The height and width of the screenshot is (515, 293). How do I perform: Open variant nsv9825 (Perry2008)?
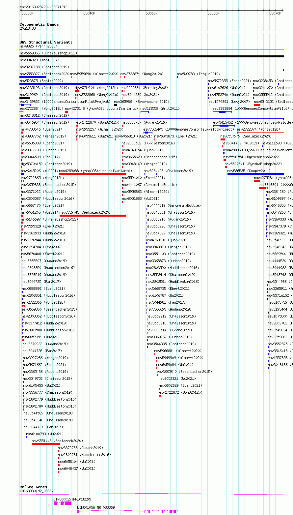(x=39, y=46)
